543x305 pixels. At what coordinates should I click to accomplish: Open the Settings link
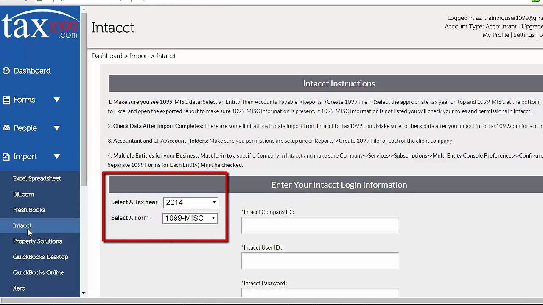pyautogui.click(x=524, y=35)
